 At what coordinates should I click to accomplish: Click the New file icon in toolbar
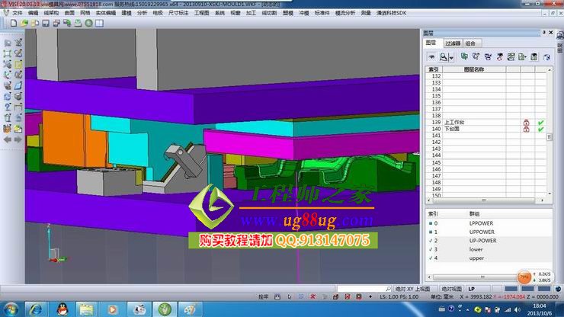[15, 24]
